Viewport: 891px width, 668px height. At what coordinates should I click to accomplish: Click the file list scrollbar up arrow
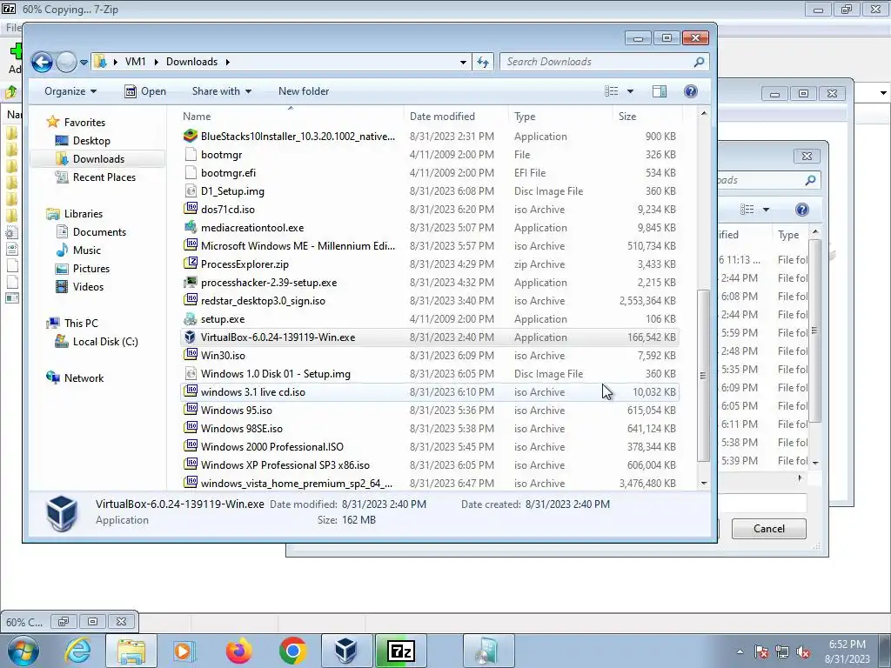(x=704, y=114)
